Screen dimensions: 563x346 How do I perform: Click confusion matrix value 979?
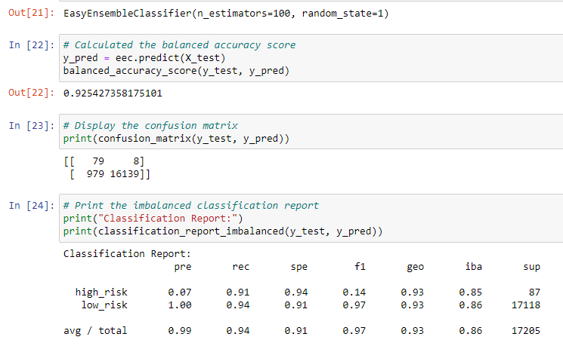[x=95, y=174]
